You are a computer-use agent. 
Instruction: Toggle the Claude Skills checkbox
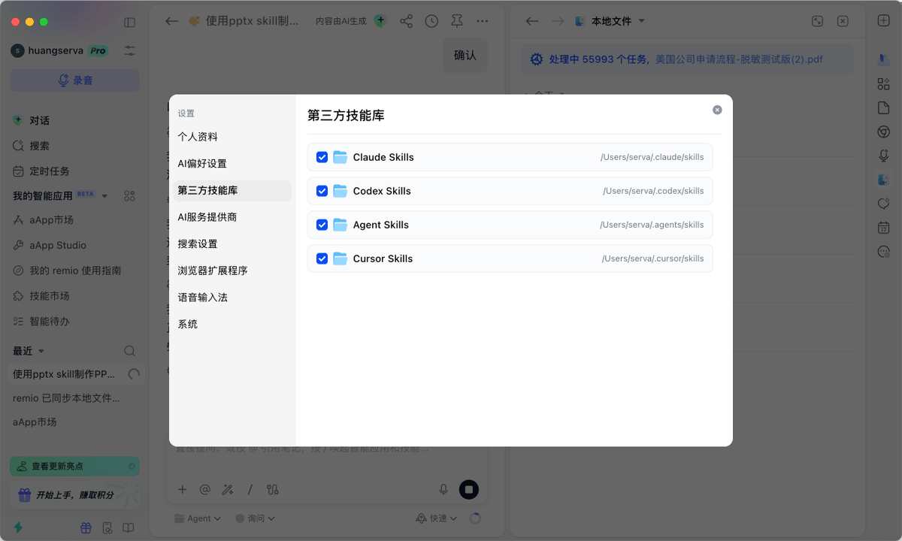click(x=322, y=157)
